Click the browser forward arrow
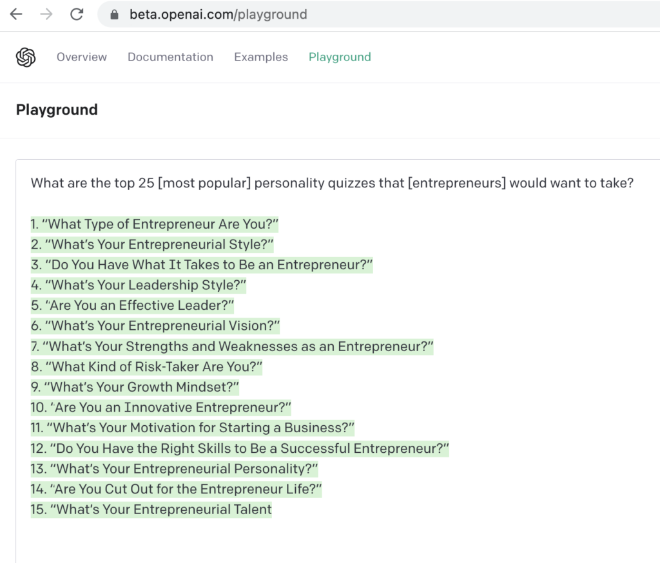The width and height of the screenshot is (660, 563). pyautogui.click(x=46, y=14)
